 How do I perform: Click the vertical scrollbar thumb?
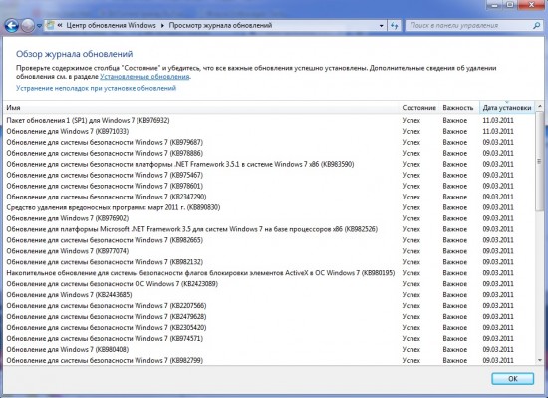(540, 161)
